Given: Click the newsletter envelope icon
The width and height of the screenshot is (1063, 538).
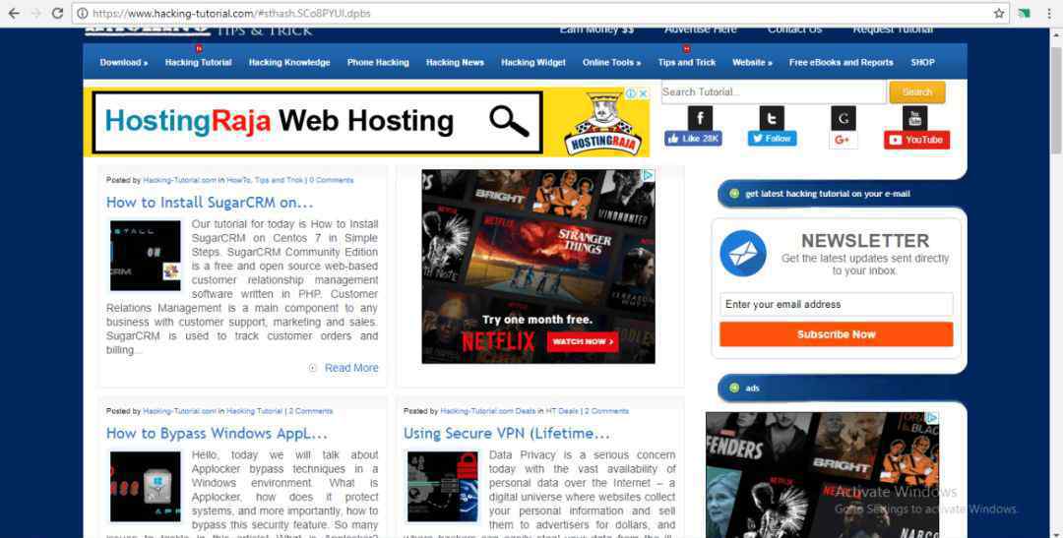Looking at the screenshot, I should pos(743,254).
